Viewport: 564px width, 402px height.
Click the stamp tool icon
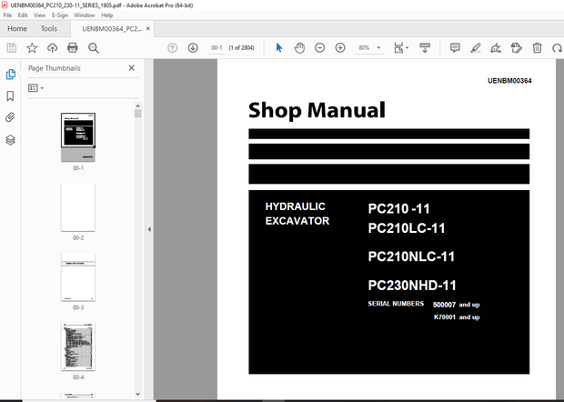pos(517,48)
